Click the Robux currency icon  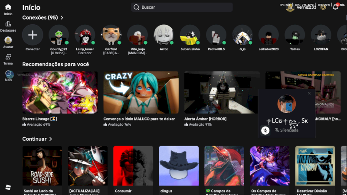pos(323,7)
